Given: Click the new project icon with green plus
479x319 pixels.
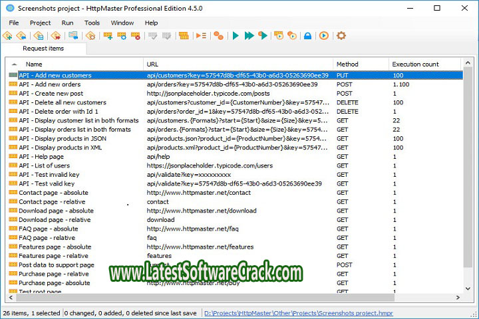Looking at the screenshot, I should (7, 36).
